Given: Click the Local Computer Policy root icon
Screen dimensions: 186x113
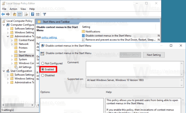Looking at the screenshot, I should (x=4, y=21).
